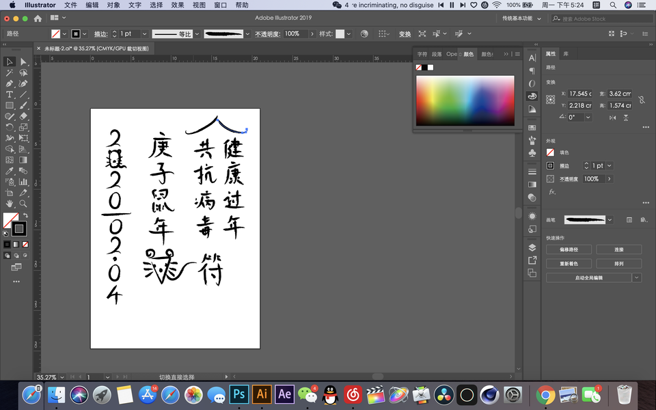Screen dimensions: 656x410
Task: Enable Draw Behind mode
Action: 16,255
